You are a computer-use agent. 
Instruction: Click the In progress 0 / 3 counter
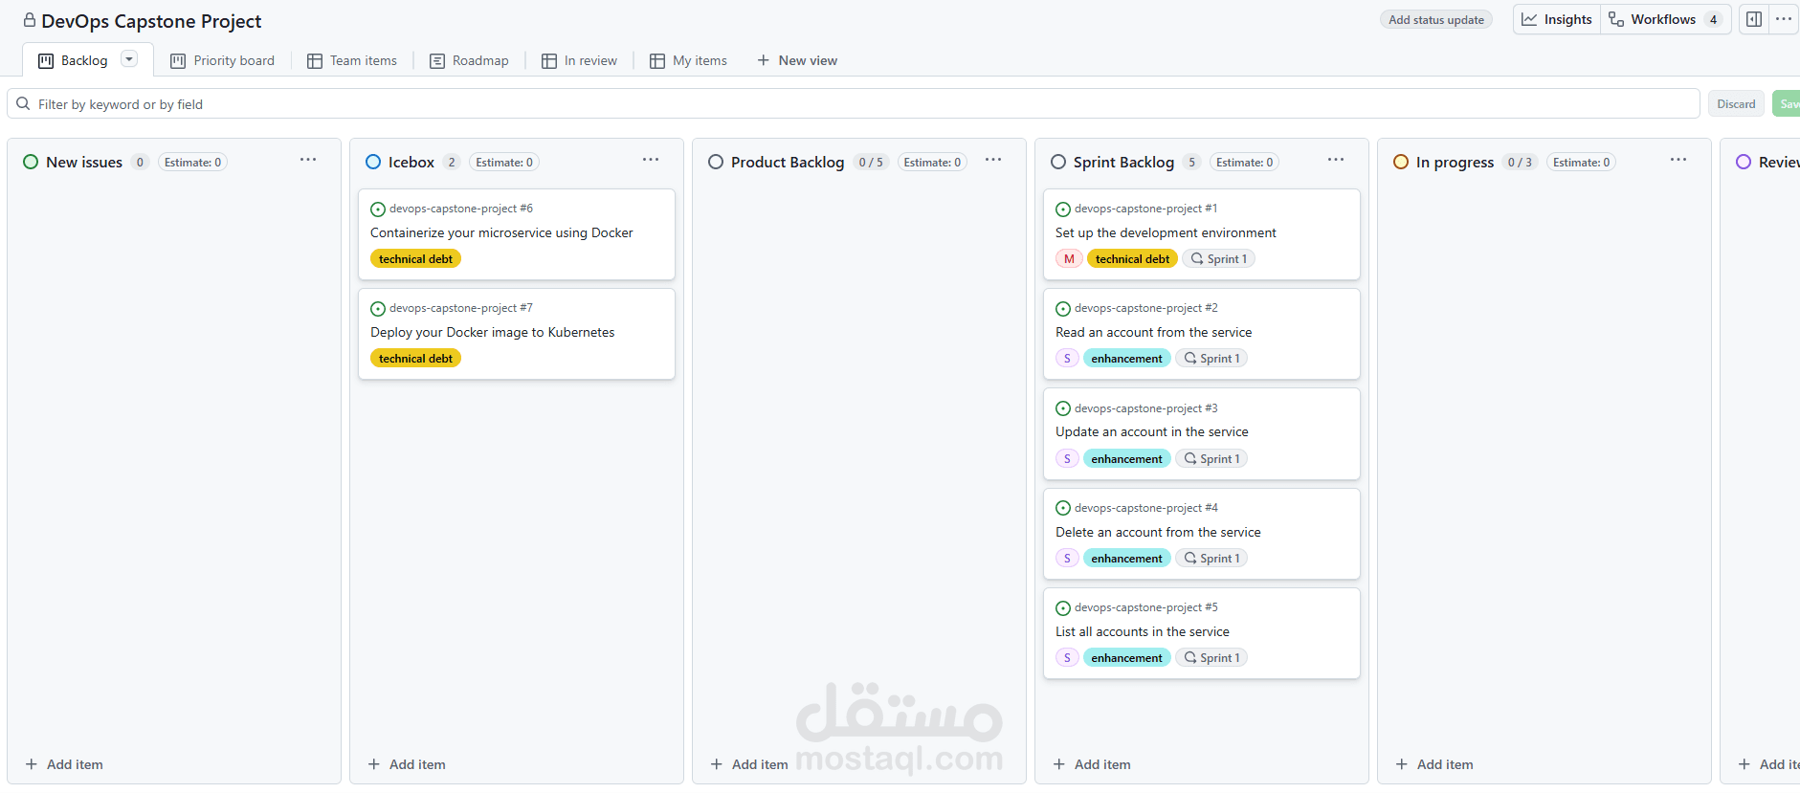pos(1520,162)
